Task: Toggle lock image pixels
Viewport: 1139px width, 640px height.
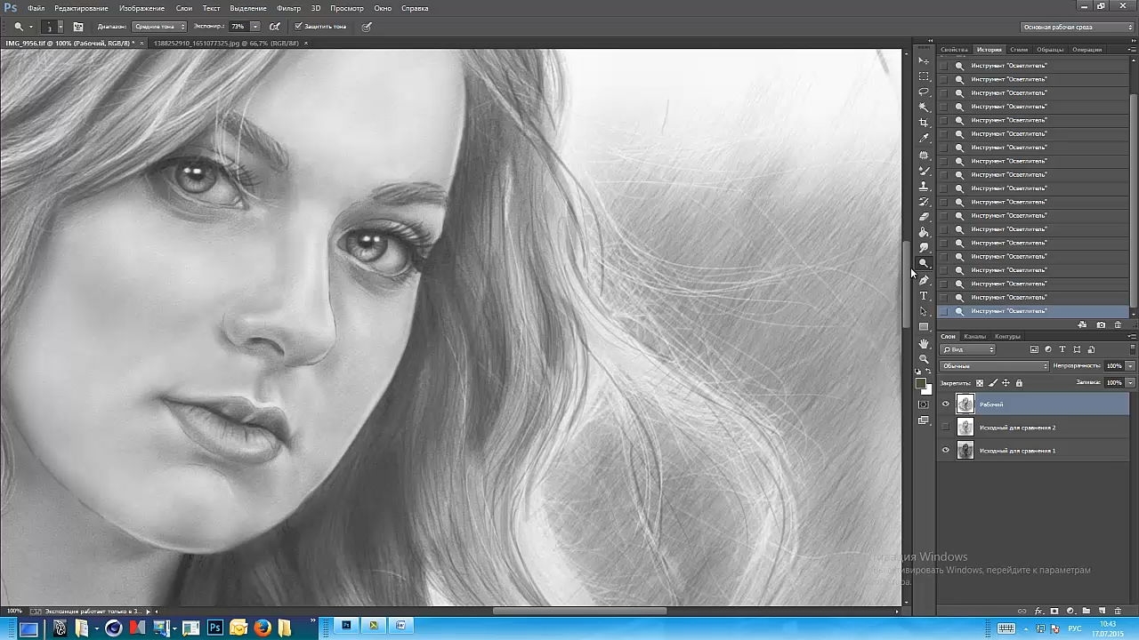Action: (x=993, y=383)
